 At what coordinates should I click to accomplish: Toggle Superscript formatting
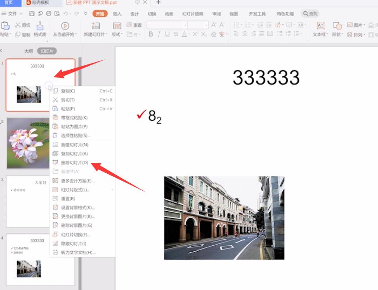coord(195,34)
